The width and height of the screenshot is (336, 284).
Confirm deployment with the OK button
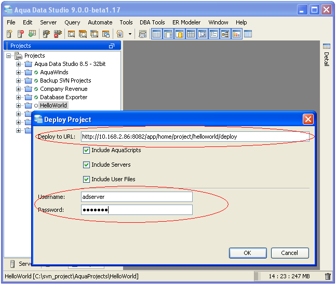(248, 253)
